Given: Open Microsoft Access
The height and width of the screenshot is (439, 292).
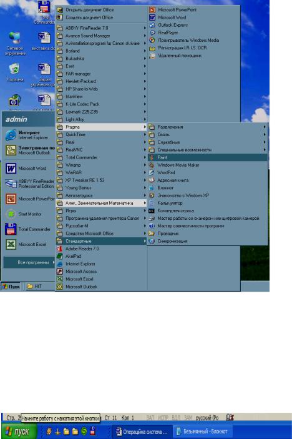Looking at the screenshot, I should [101, 271].
